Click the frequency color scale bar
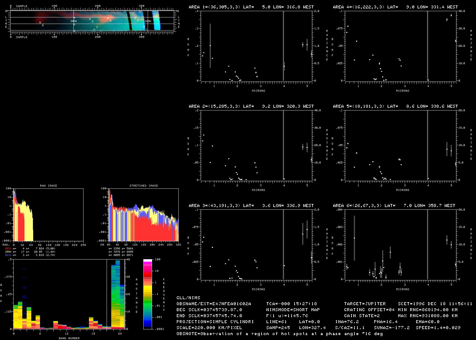The width and height of the screenshot is (476, 340). click(x=148, y=294)
